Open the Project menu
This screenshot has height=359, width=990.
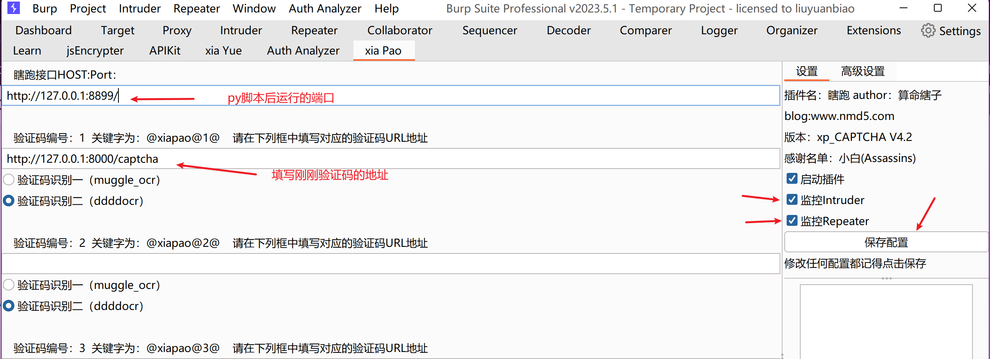pos(88,9)
